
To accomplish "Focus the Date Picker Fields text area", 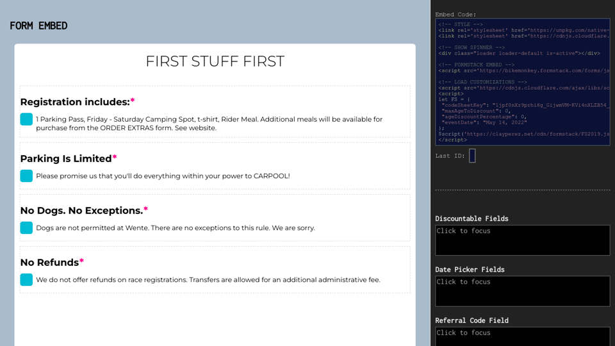I will 522,291.
